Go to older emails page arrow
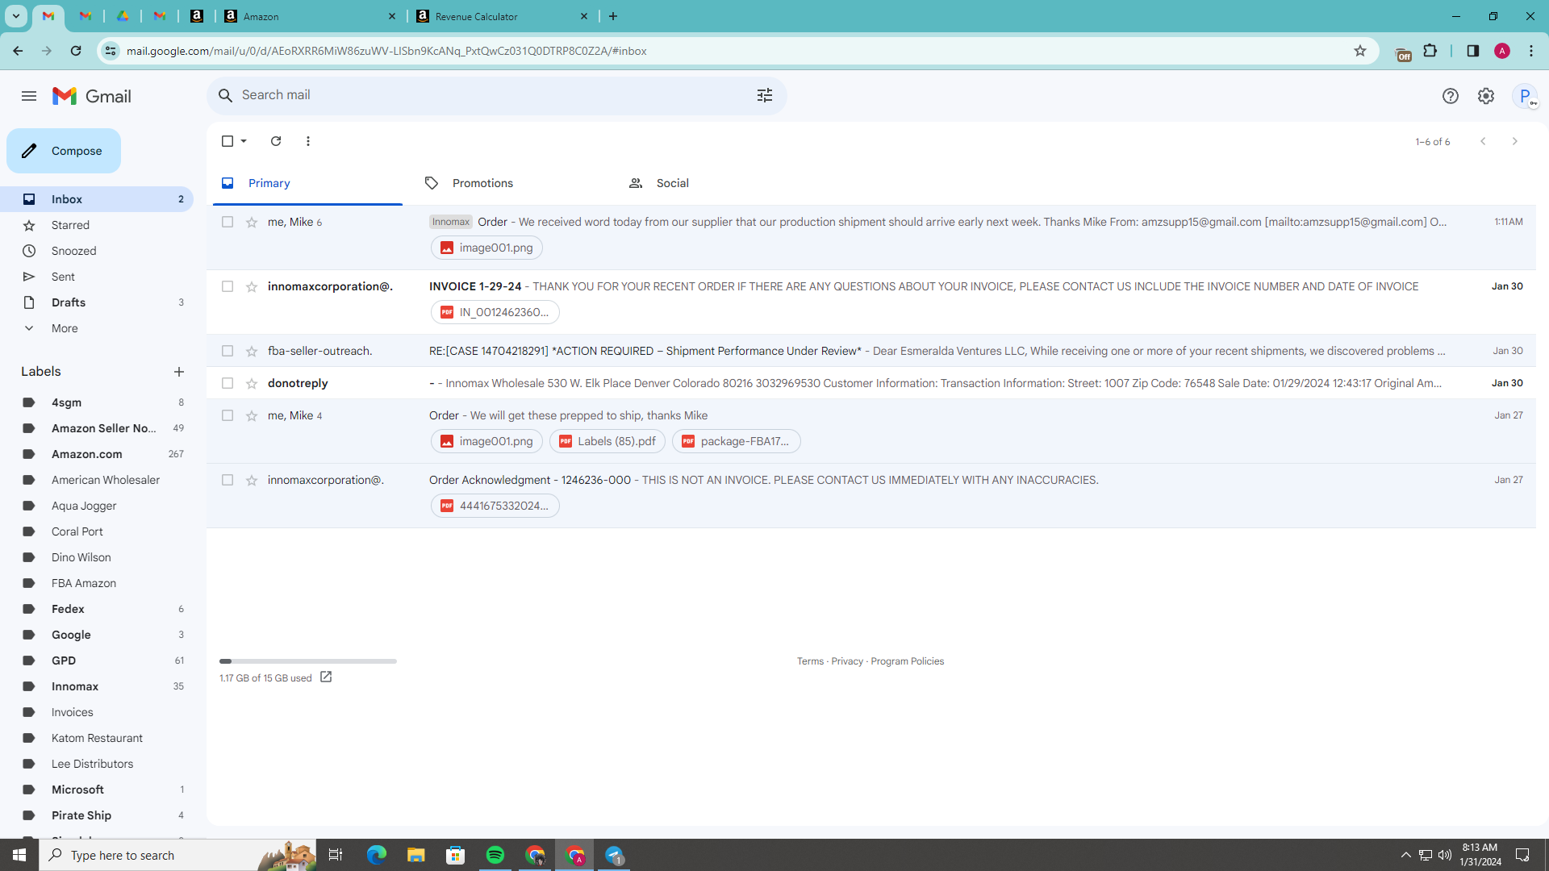The height and width of the screenshot is (871, 1549). 1515,141
